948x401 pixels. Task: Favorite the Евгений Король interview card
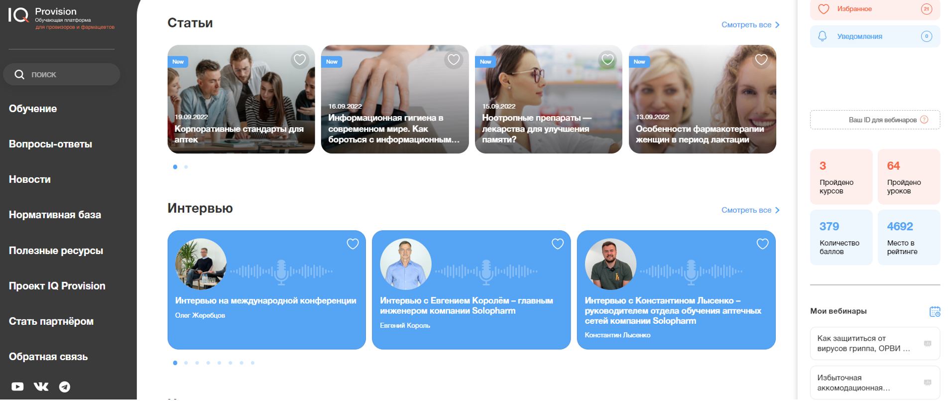tap(558, 244)
